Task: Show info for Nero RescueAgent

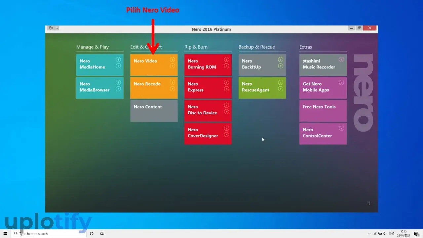Action: pos(281,82)
